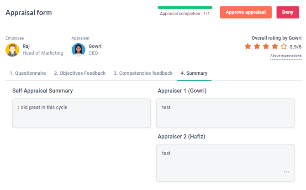This screenshot has width=306, height=190.
Task: Click the fourth rating star
Action: pyautogui.click(x=274, y=46)
